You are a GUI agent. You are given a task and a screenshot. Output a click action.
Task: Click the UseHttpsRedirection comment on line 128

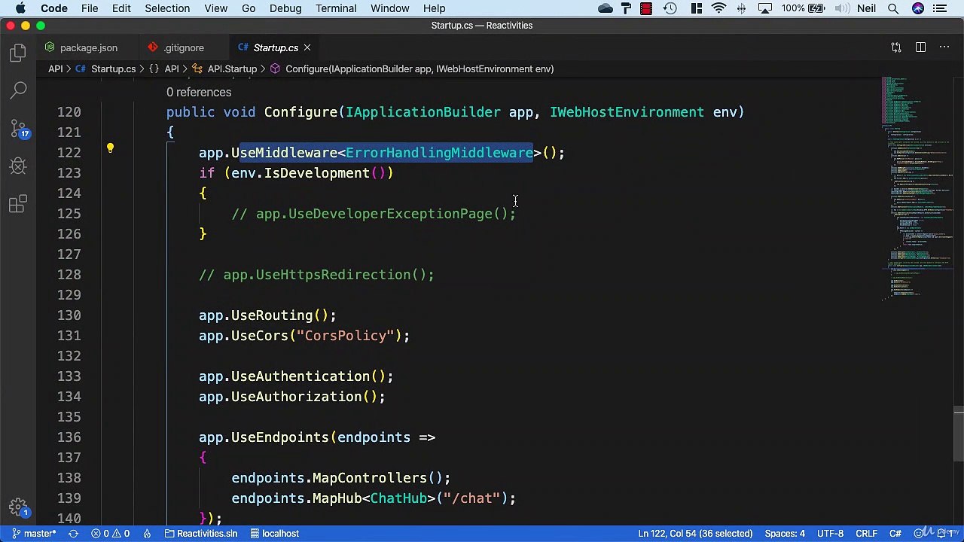coord(316,275)
